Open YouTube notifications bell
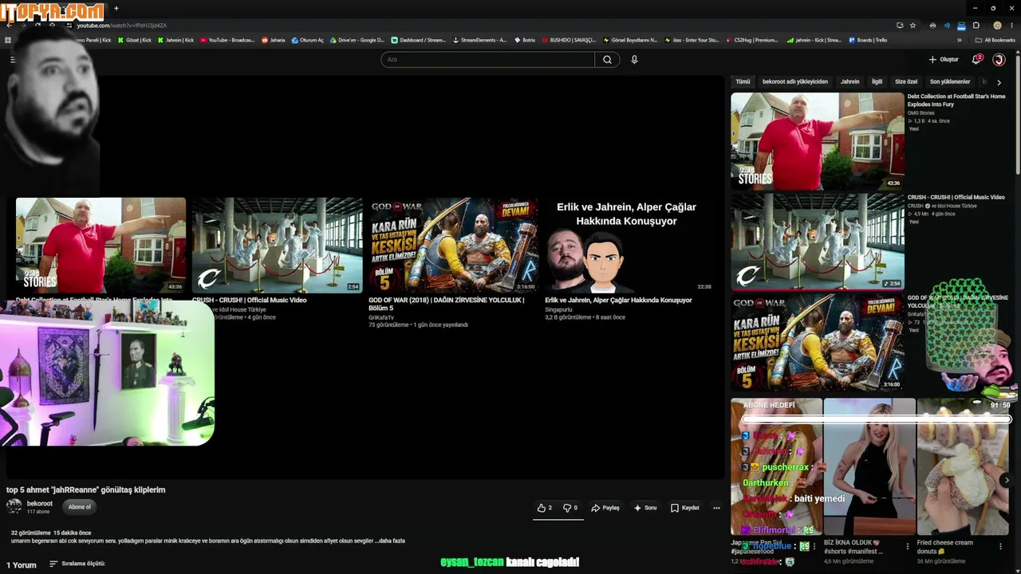 [x=976, y=60]
